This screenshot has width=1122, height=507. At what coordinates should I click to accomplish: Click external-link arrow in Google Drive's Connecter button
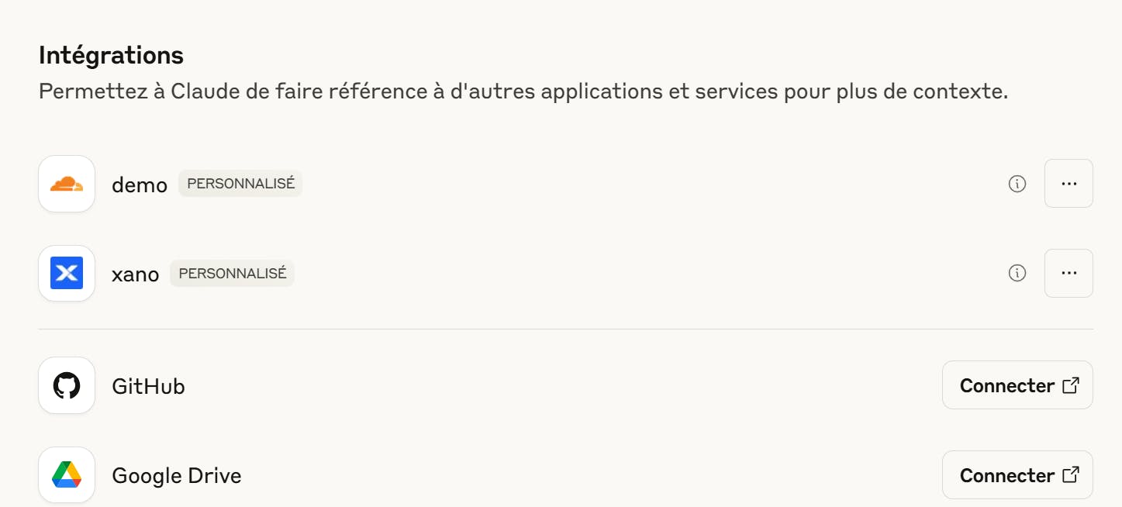[1070, 475]
